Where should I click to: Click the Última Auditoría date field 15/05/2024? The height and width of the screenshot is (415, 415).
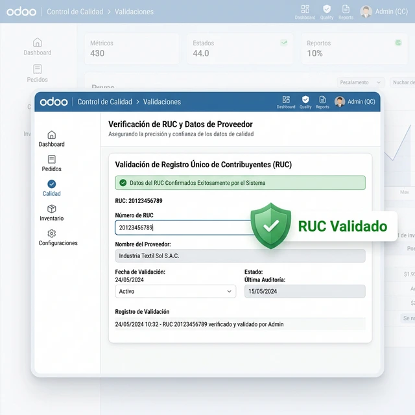point(304,292)
